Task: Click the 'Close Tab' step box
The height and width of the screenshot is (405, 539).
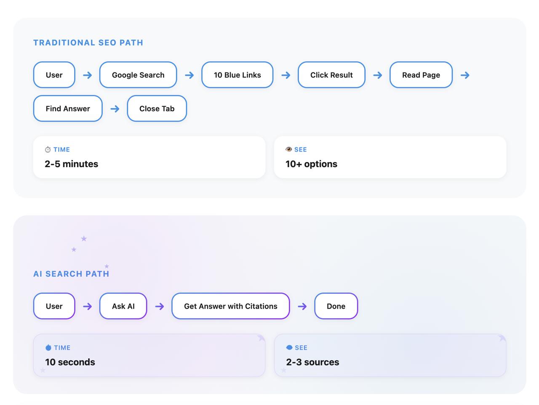Action: coord(157,109)
